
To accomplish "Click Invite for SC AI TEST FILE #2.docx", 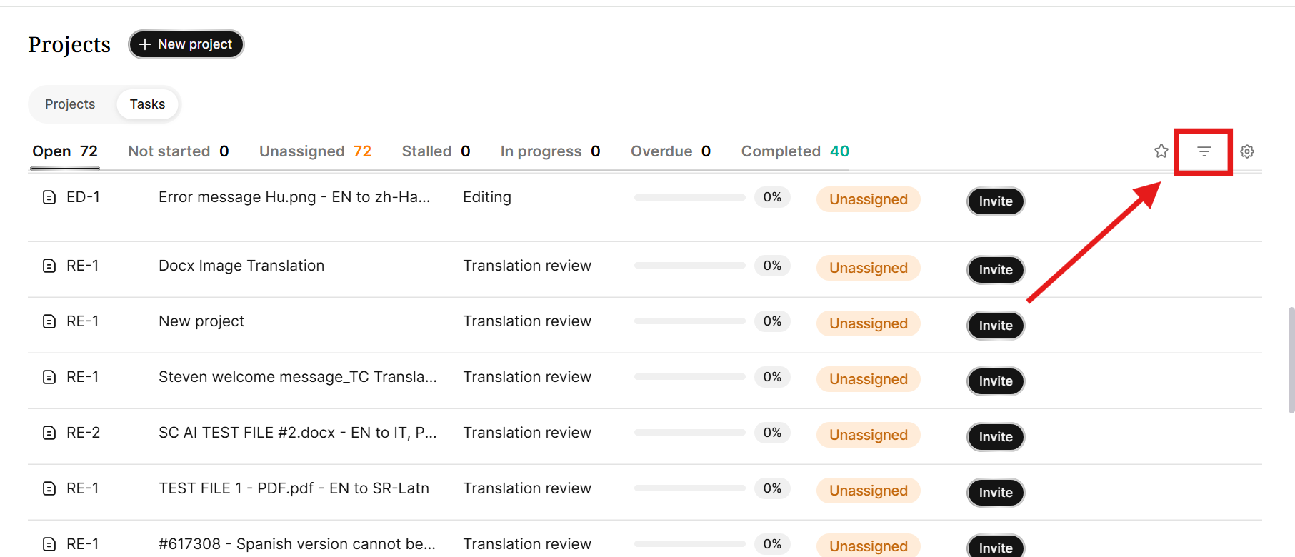I will point(996,437).
